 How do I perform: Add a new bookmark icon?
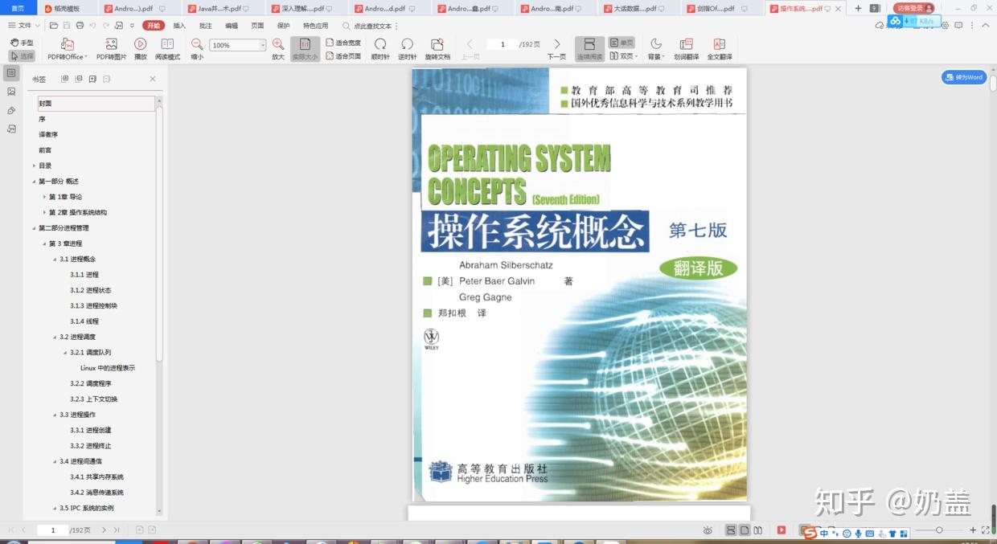[92, 79]
